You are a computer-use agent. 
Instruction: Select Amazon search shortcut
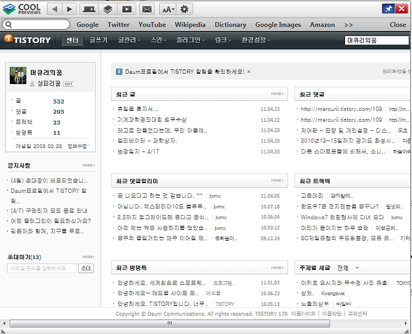pos(322,25)
